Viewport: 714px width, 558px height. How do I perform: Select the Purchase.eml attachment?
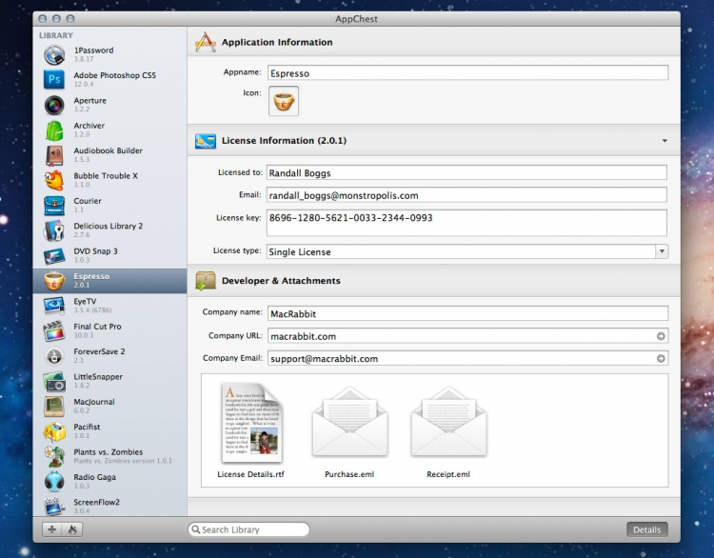[349, 430]
